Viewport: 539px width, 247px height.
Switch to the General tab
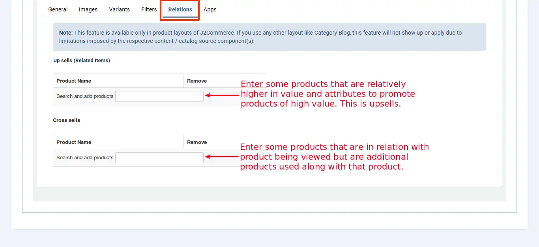[58, 9]
